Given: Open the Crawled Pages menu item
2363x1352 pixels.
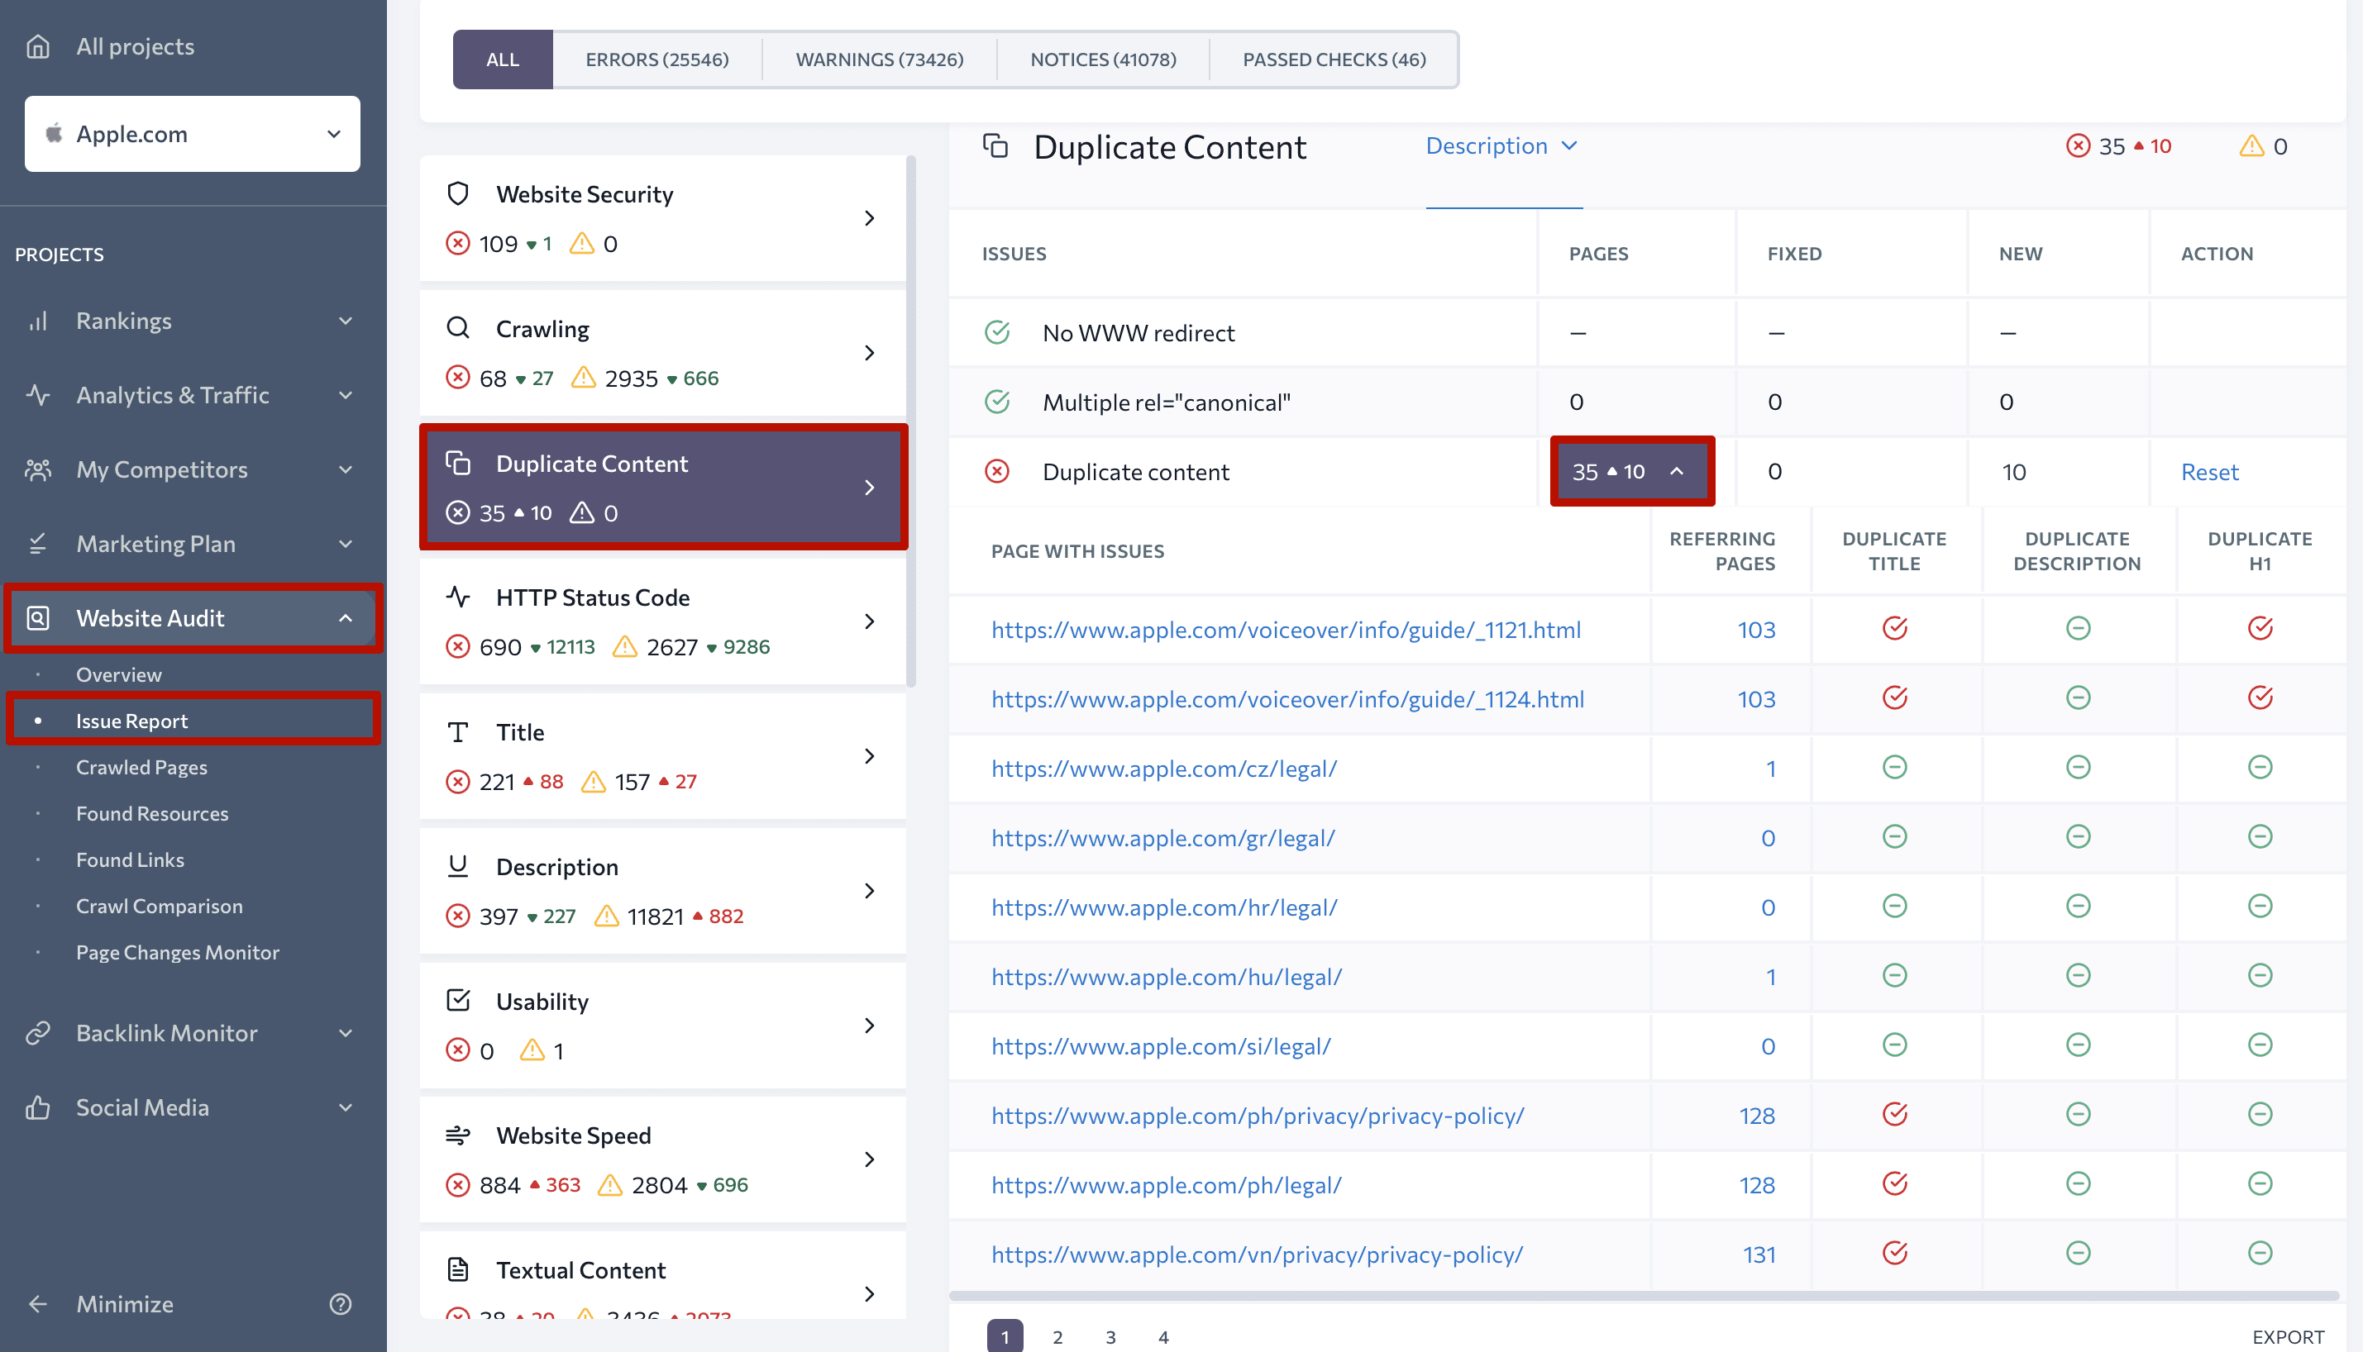Looking at the screenshot, I should (141, 767).
